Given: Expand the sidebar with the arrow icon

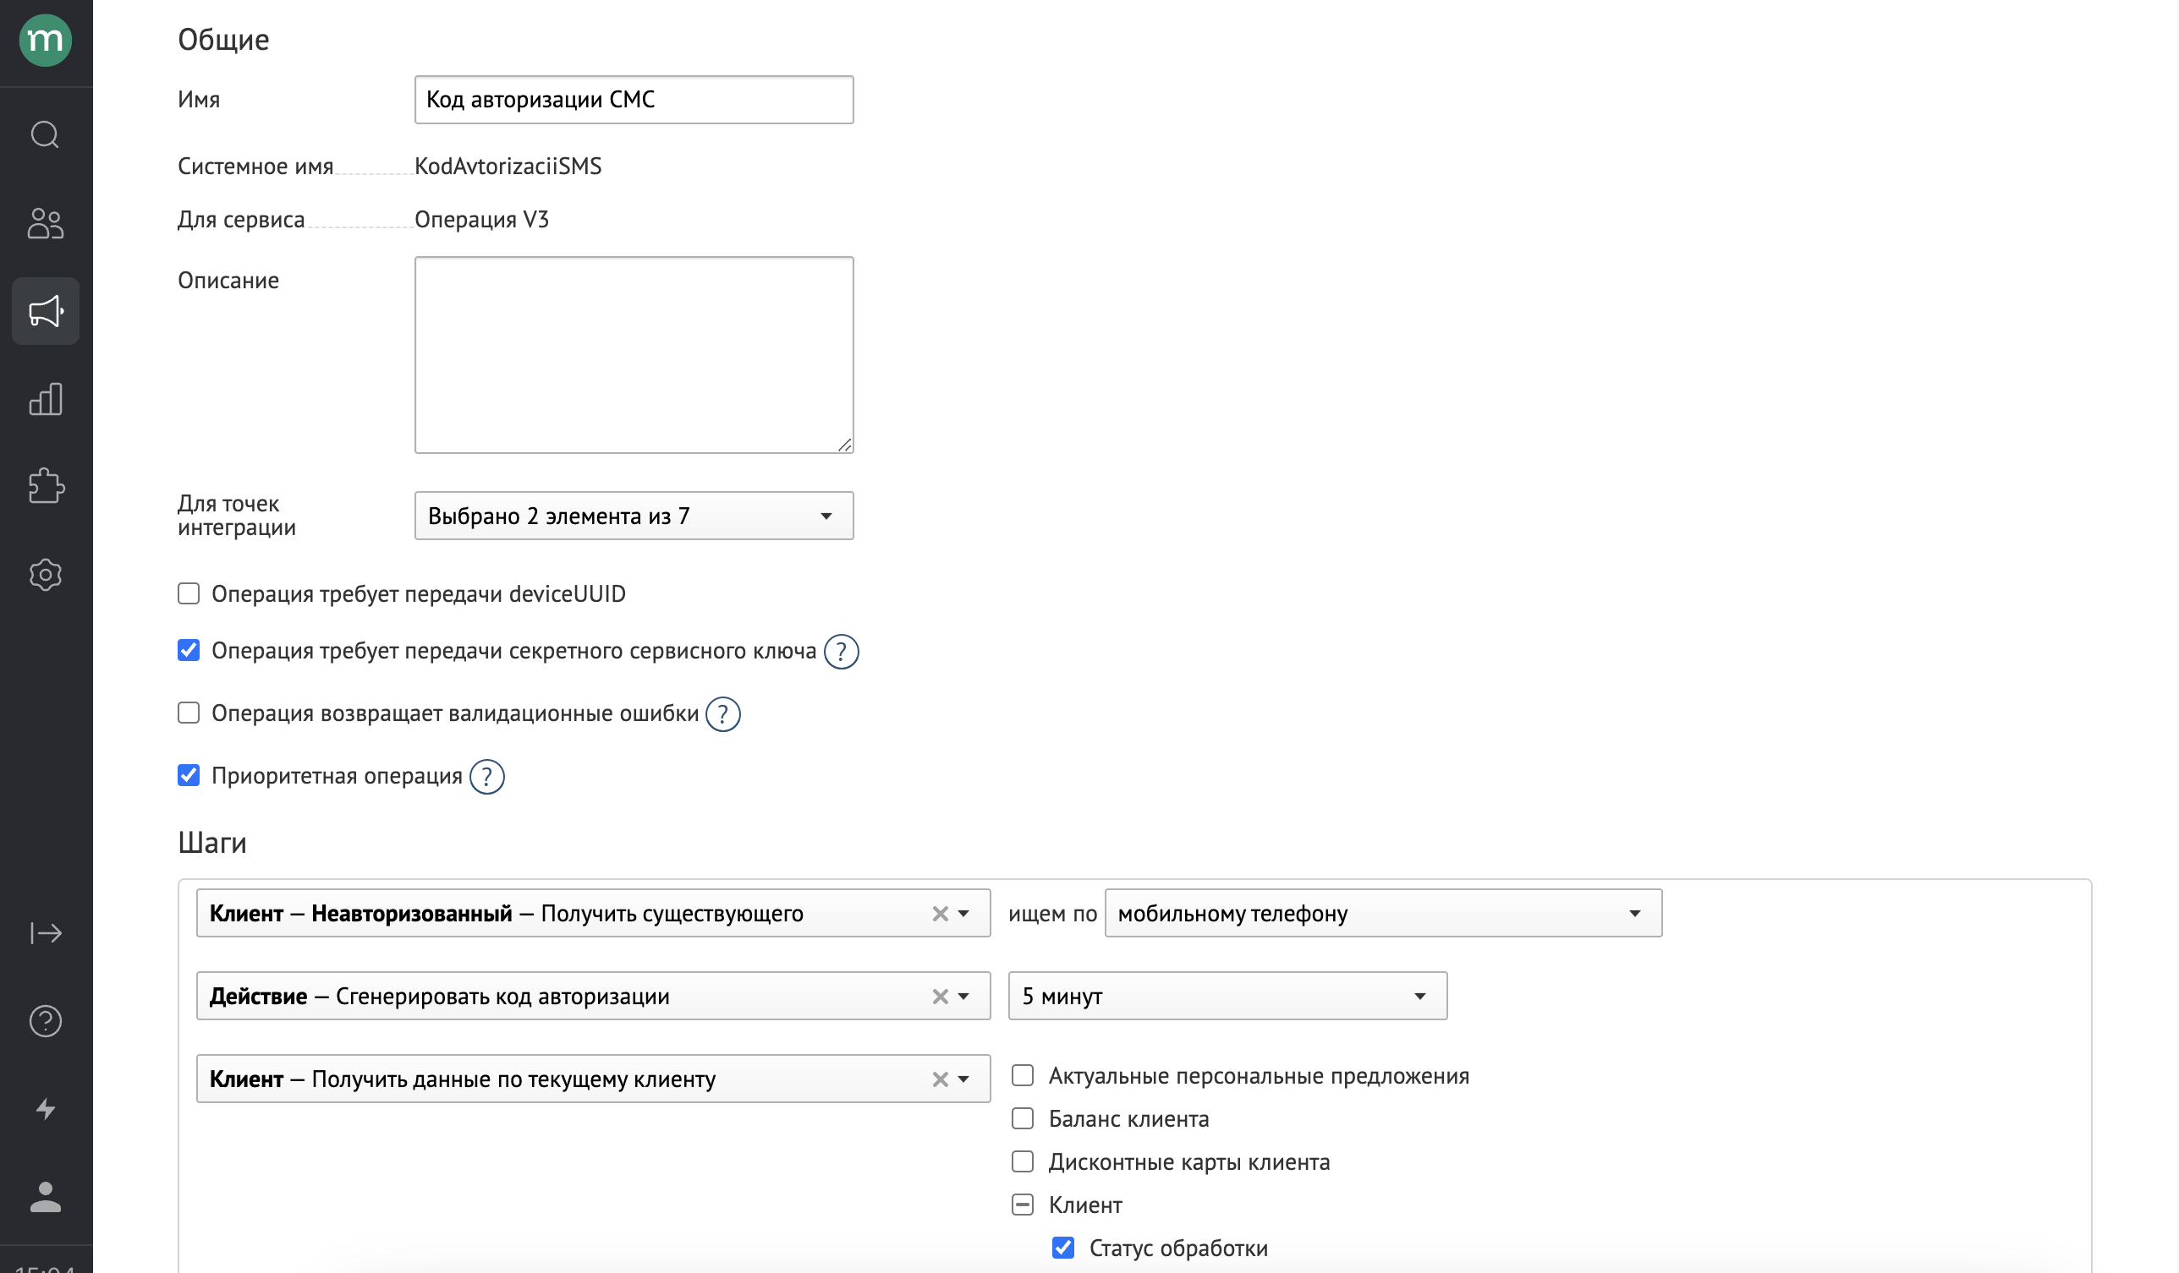Looking at the screenshot, I should (45, 933).
